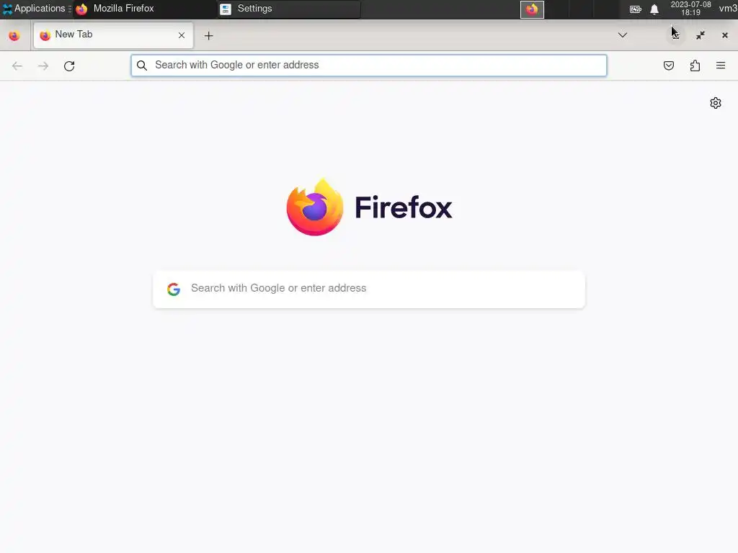738x553 pixels.
Task: Click the Google G logo
Action: click(174, 289)
